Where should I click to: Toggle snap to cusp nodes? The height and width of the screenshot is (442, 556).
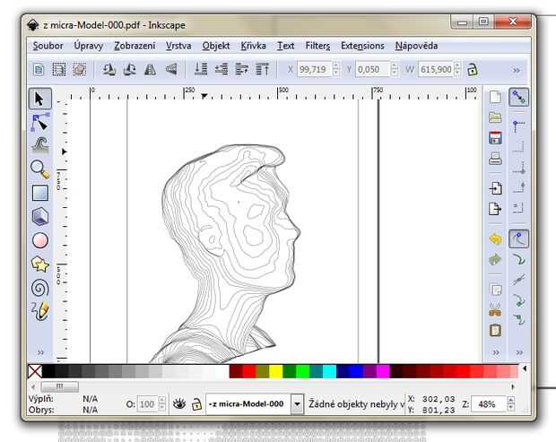pos(518,300)
